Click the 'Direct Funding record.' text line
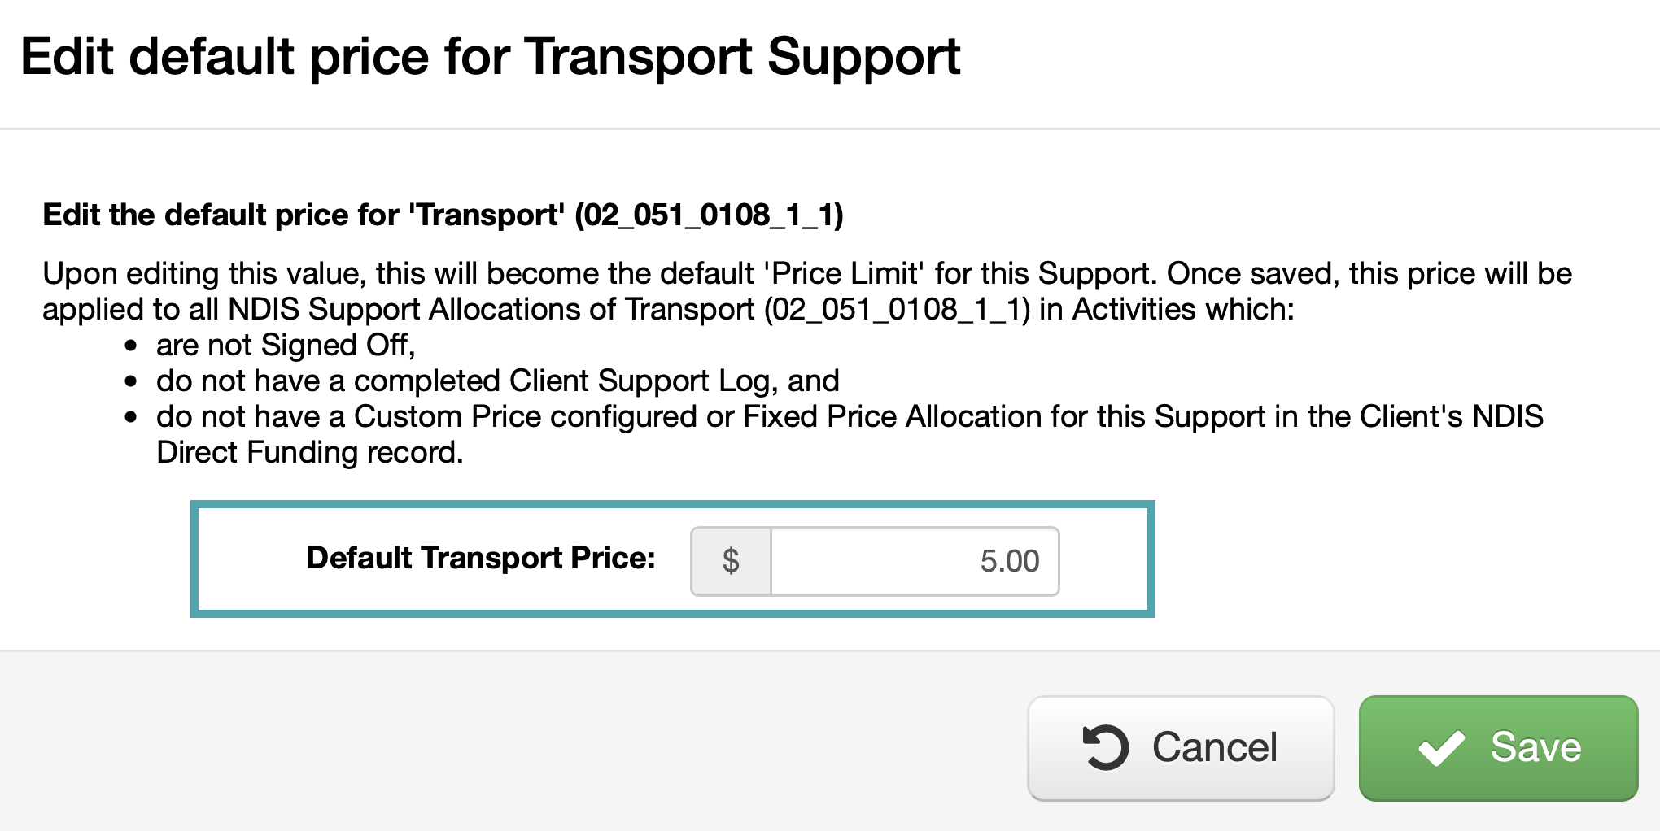The image size is (1660, 831). pyautogui.click(x=309, y=453)
